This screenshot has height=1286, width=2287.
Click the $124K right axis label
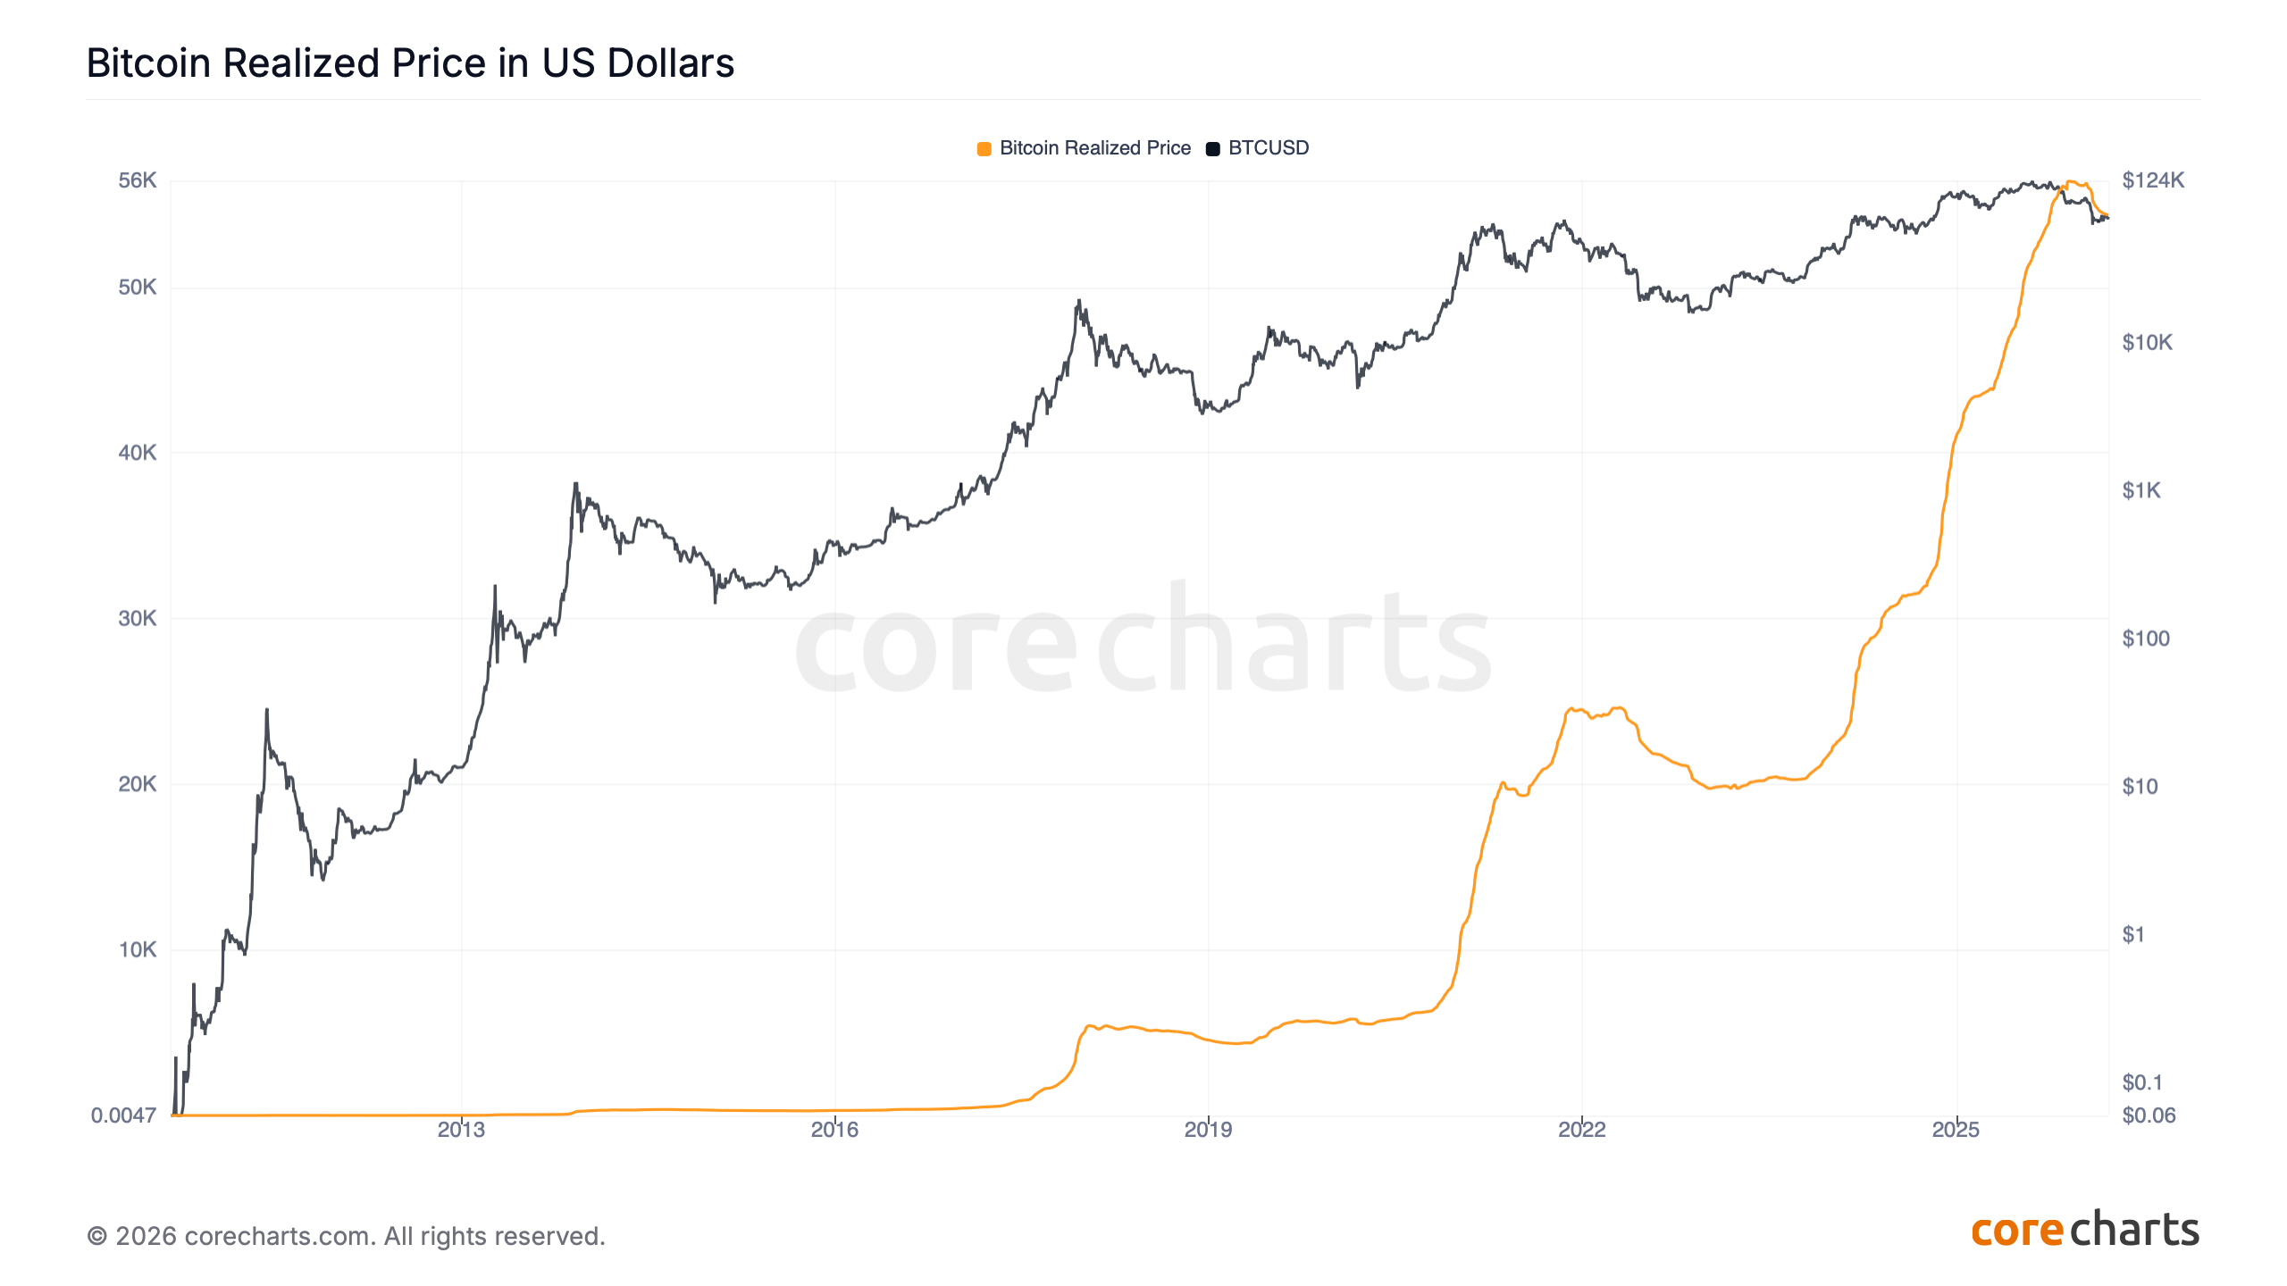2153,180
